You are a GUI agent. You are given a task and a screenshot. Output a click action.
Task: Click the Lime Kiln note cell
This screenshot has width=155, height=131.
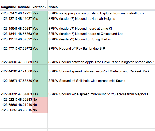(x=101, y=26)
